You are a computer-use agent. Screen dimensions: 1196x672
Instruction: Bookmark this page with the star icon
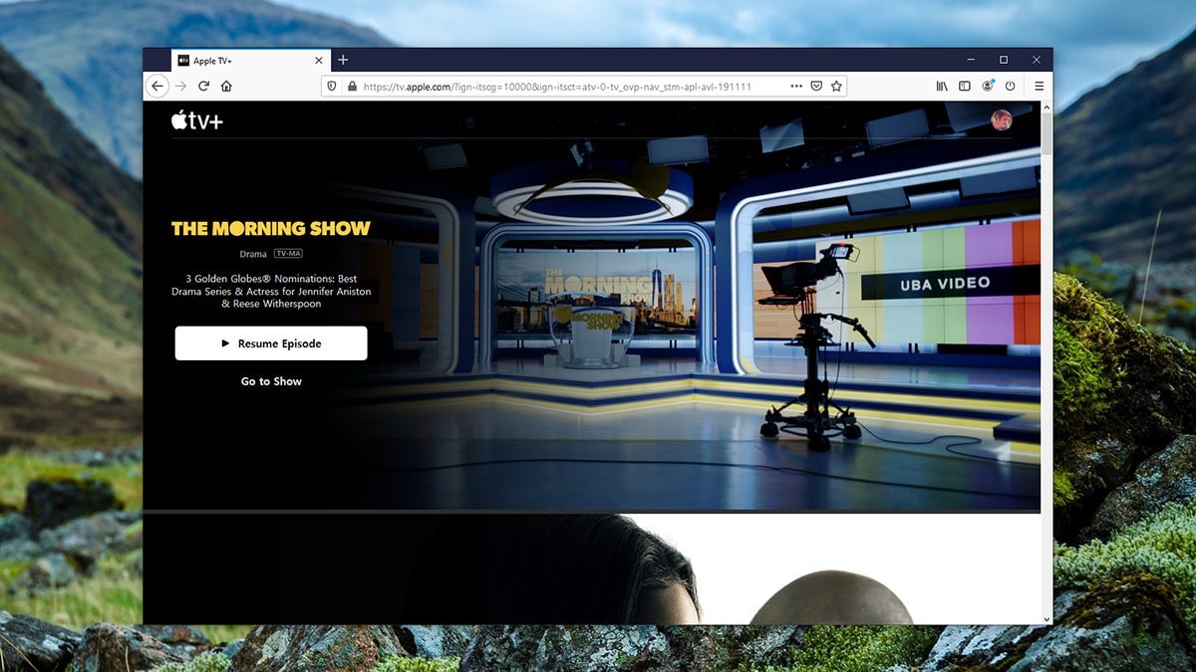836,86
